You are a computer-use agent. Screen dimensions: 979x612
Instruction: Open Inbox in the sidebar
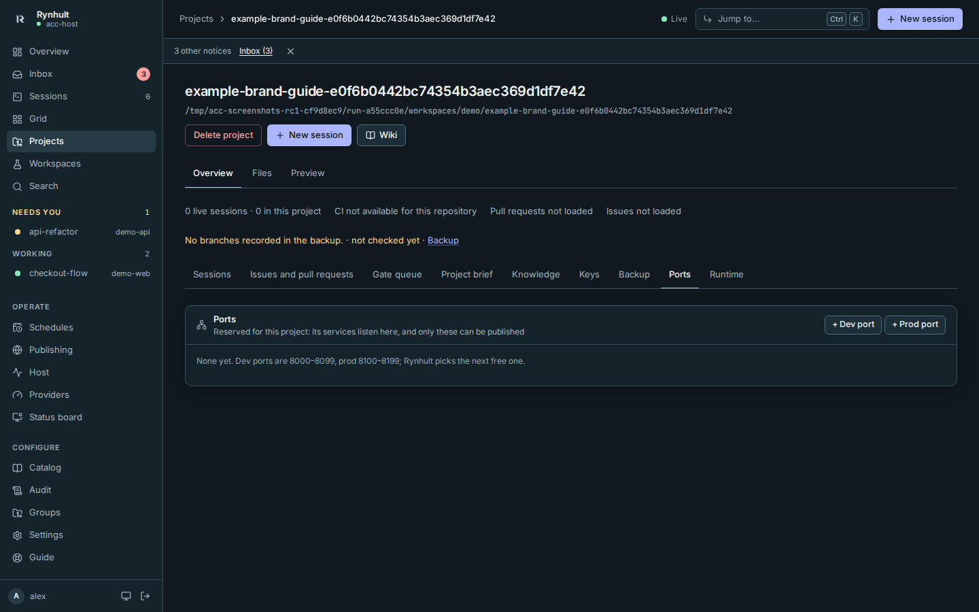(81, 74)
